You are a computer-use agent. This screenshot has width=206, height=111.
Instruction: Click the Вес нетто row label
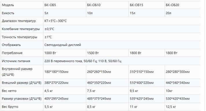pyautogui.click(x=9, y=91)
